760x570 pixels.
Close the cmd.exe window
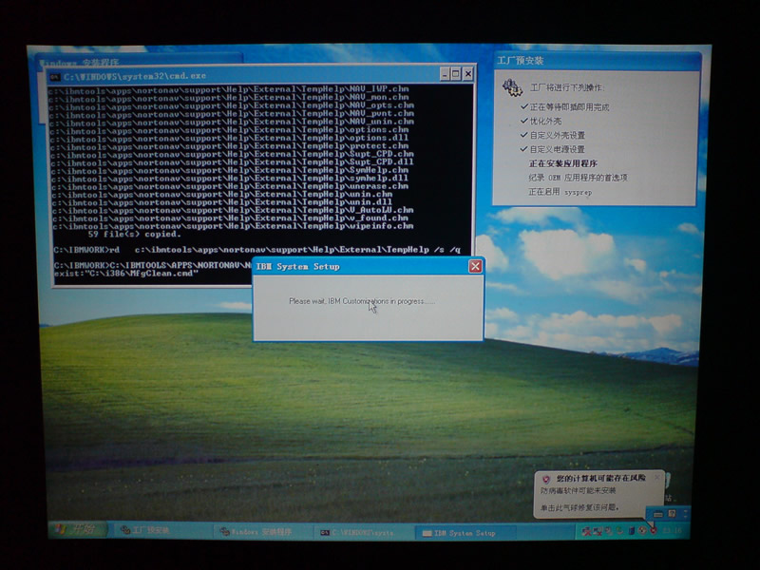pos(467,74)
